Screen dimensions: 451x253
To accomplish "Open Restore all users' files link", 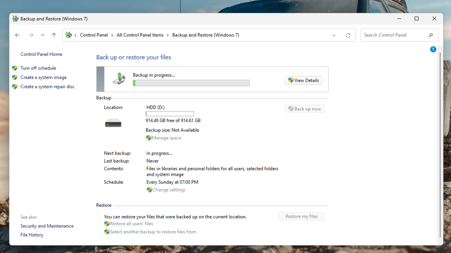I will pyautogui.click(x=131, y=224).
